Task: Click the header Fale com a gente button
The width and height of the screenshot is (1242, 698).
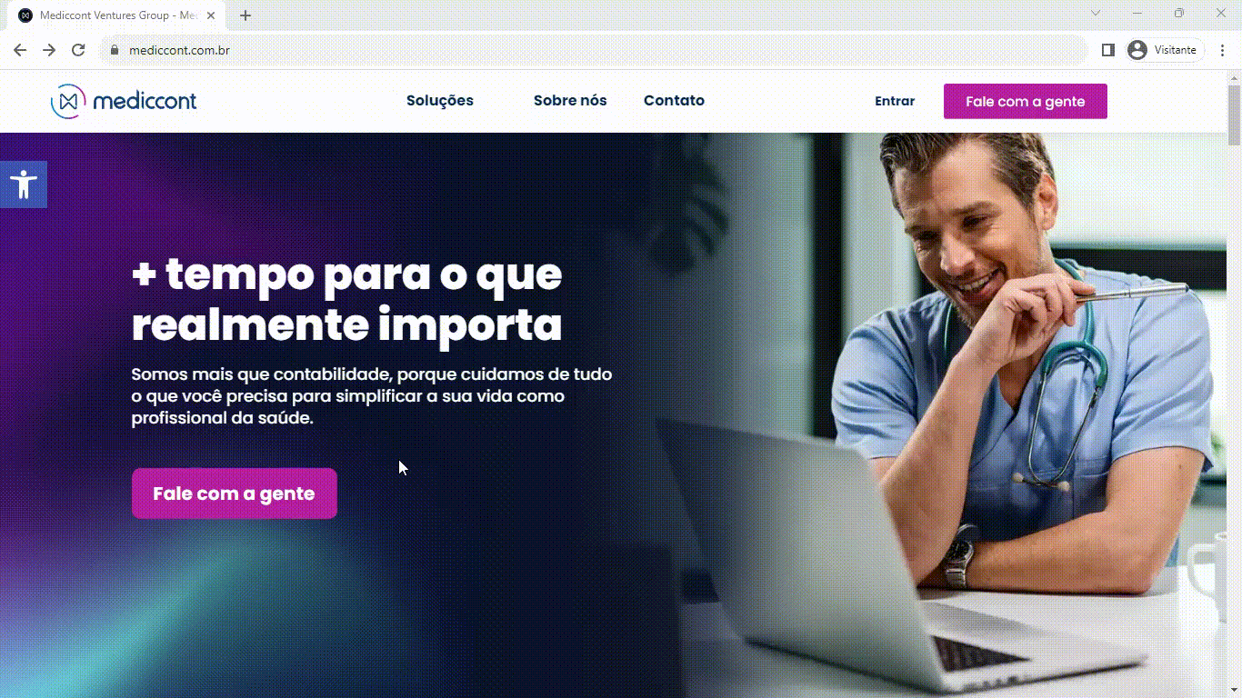Action: coord(1026,102)
